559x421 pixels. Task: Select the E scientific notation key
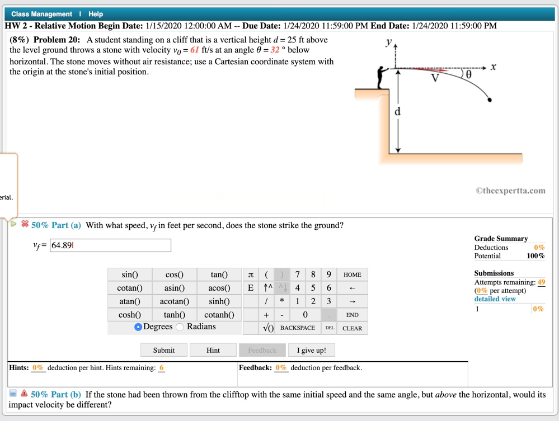[x=251, y=288]
